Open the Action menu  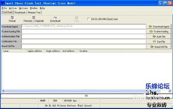(x=13, y=8)
